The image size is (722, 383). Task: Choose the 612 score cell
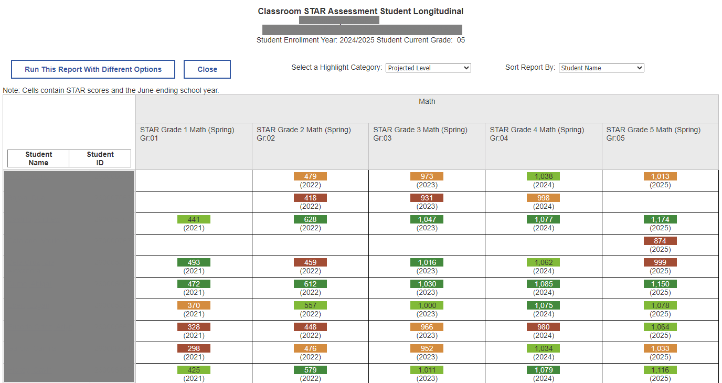[x=310, y=284]
